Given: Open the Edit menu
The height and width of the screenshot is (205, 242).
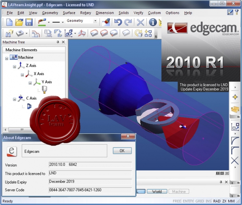Looking at the screenshot, I should coord(21,13).
